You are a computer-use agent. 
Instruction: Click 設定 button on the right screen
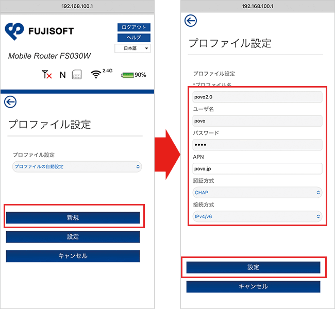pyautogui.click(x=253, y=267)
